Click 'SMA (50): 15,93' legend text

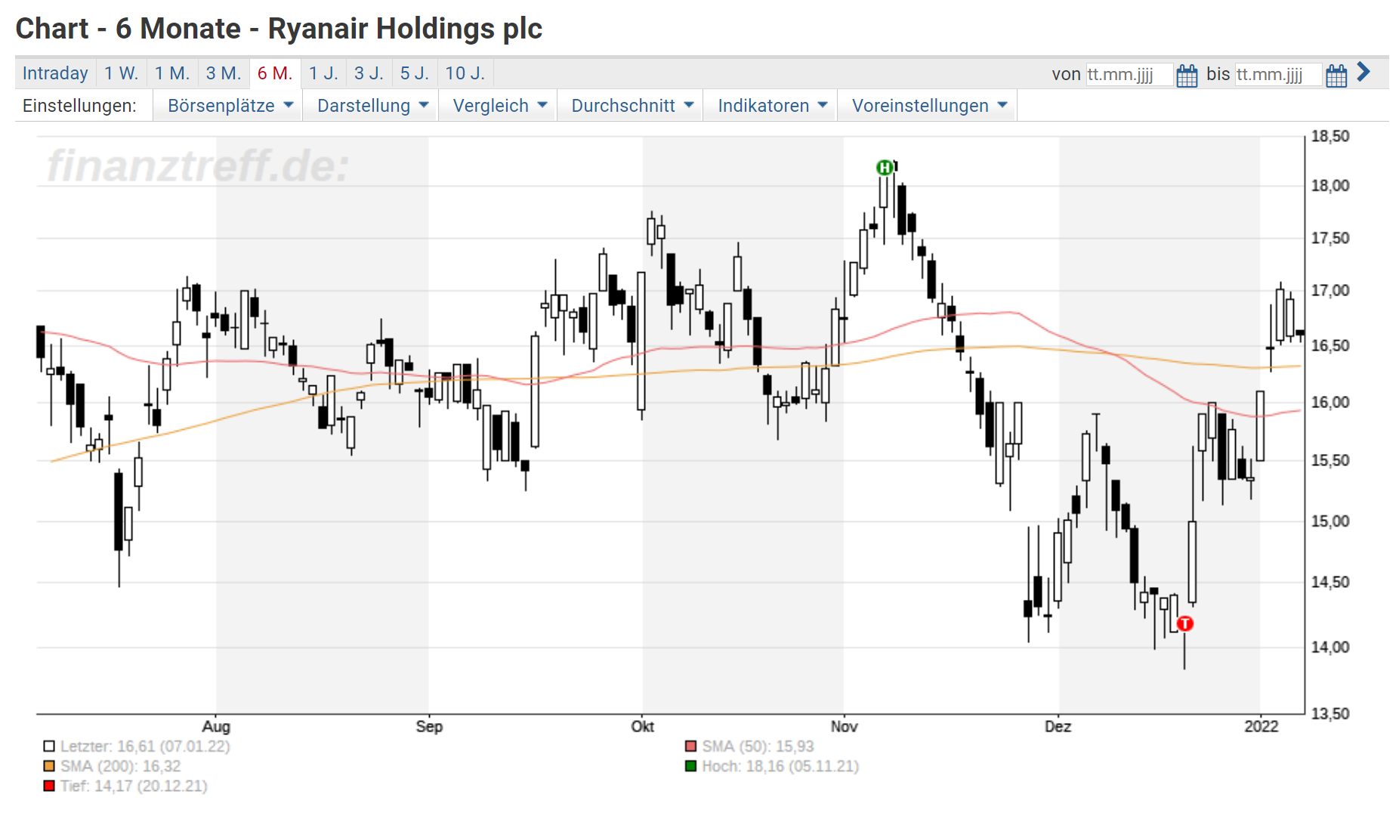(x=758, y=746)
